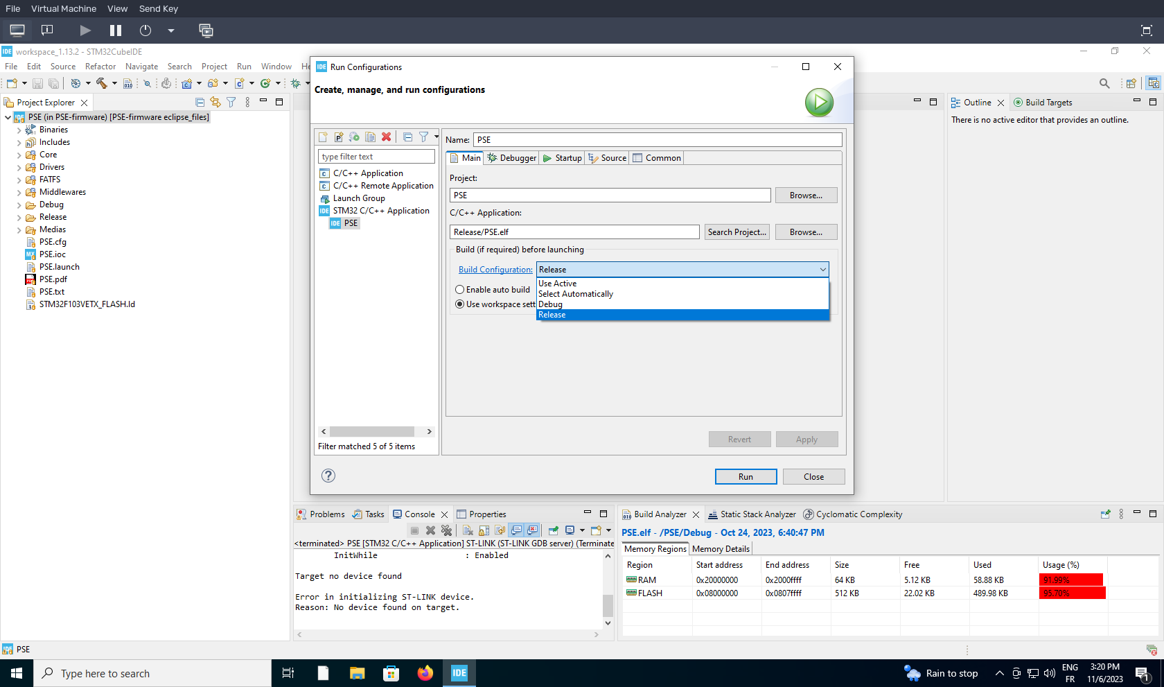
Task: Click the Save icon in the main toolbar
Action: pos(37,83)
